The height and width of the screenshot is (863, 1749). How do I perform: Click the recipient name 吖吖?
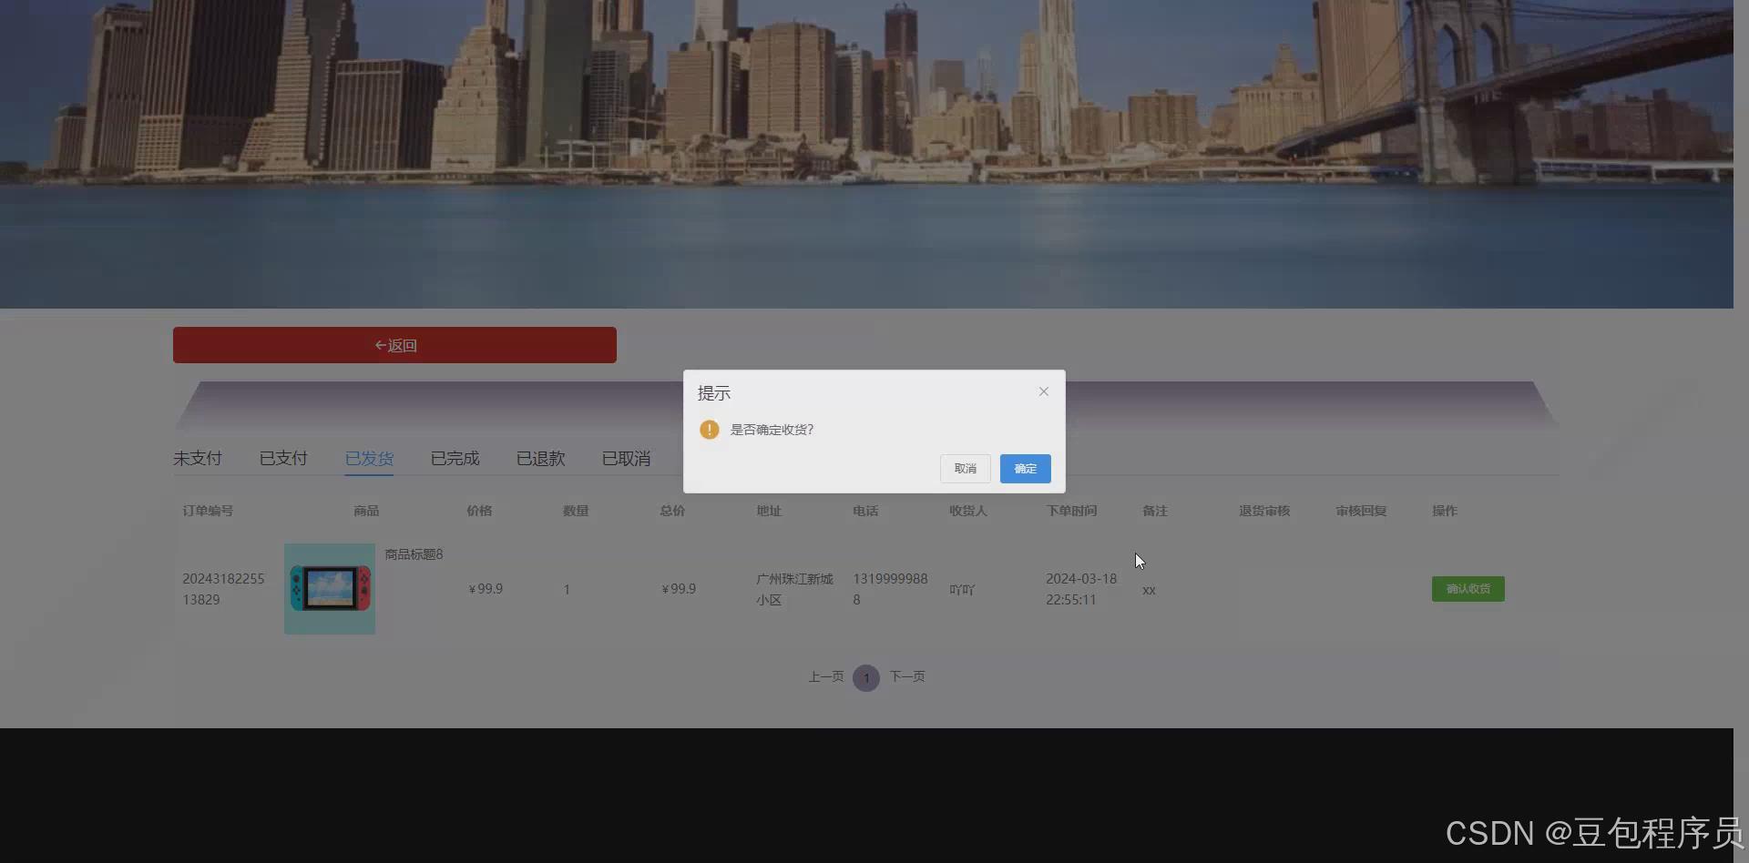(x=962, y=590)
